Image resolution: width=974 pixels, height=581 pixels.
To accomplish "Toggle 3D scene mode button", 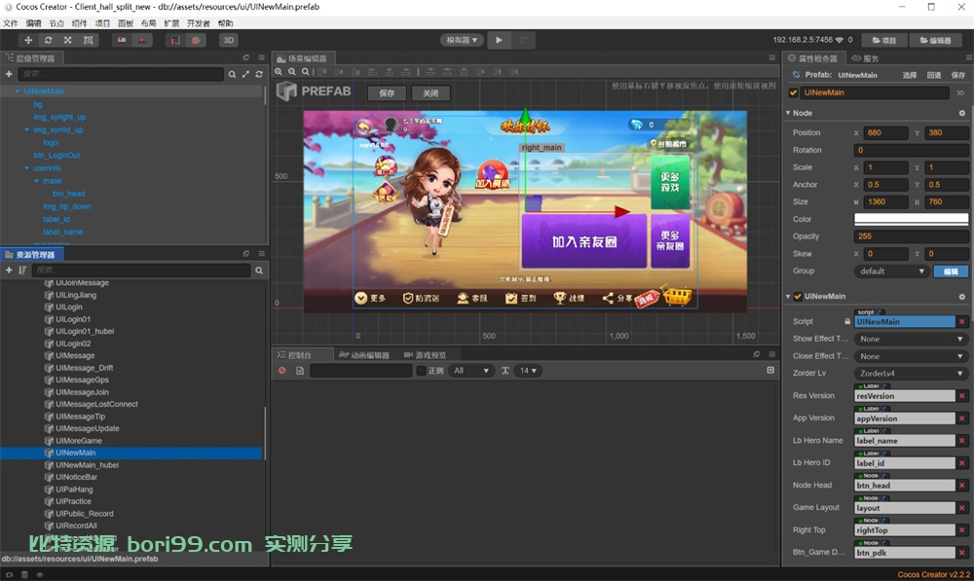I will click(229, 40).
